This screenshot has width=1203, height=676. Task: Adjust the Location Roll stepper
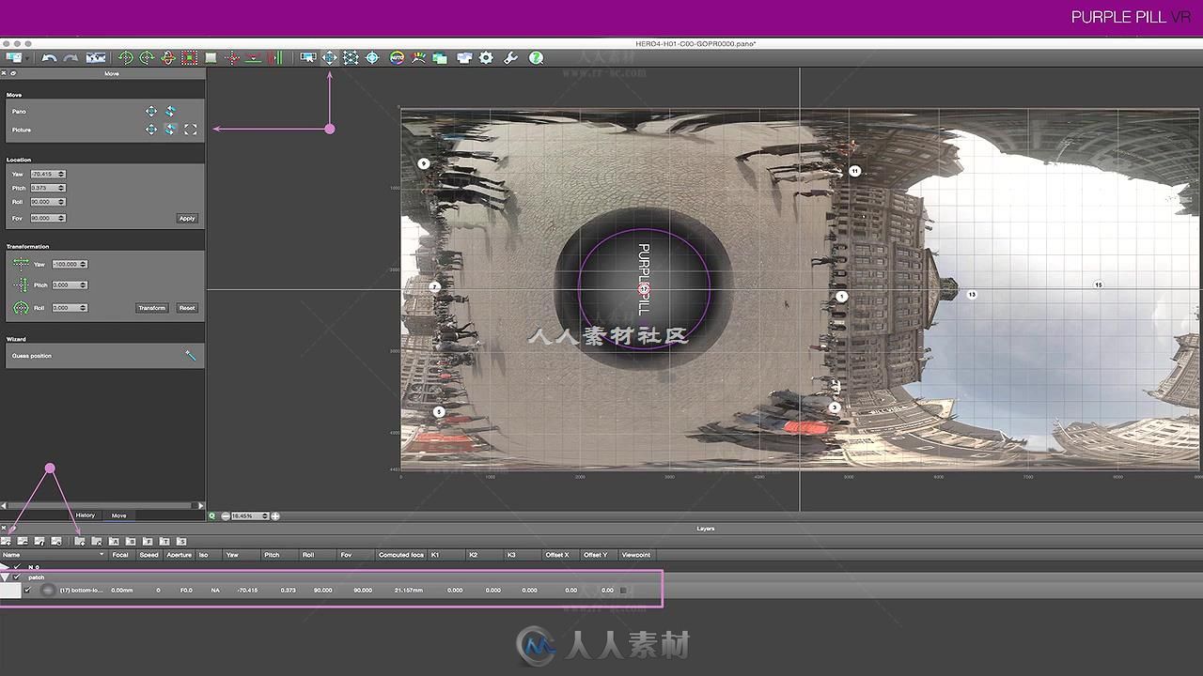[62, 202]
